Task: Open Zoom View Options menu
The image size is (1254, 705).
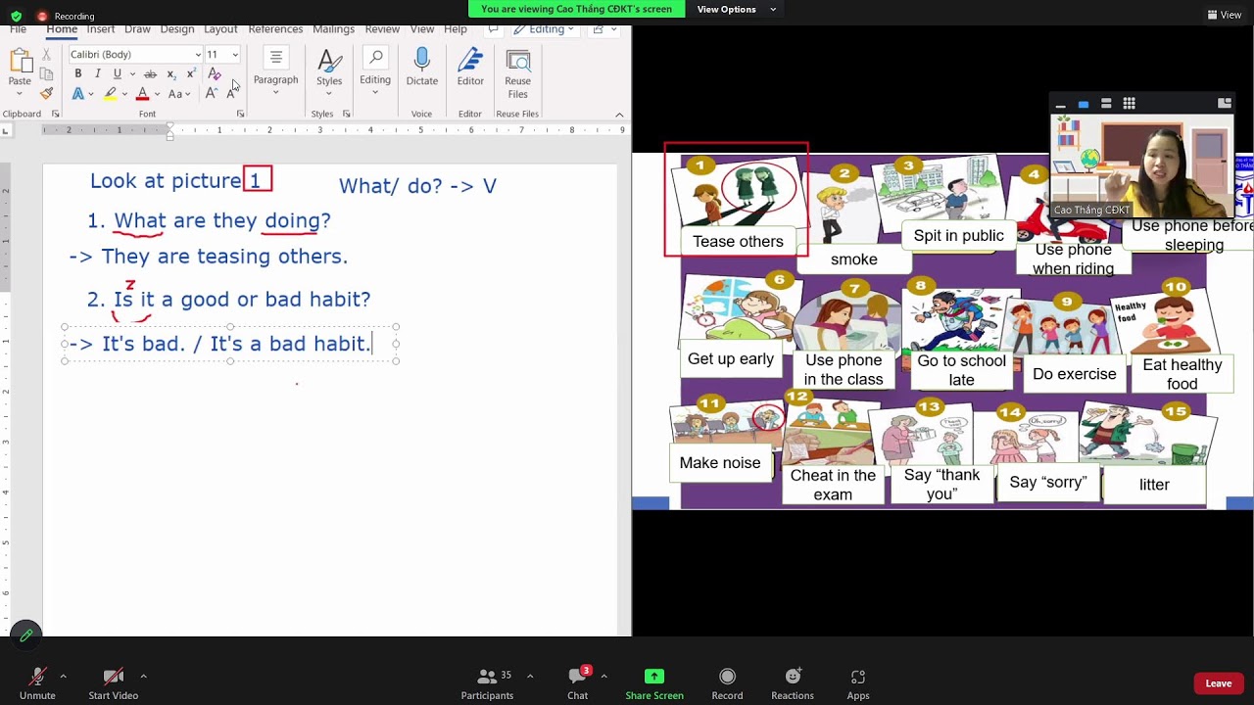Action: point(737,10)
